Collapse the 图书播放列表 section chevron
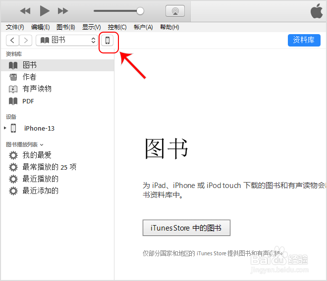Screen dimensions: 327x281 pyautogui.click(x=42, y=145)
